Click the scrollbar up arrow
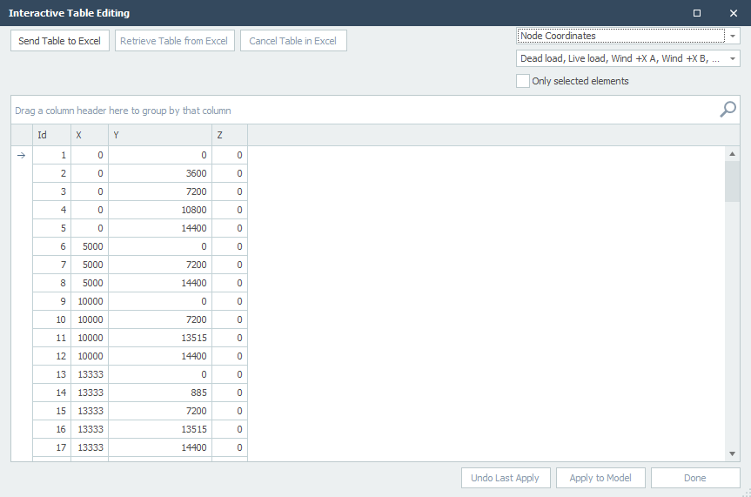751x497 pixels. point(733,154)
